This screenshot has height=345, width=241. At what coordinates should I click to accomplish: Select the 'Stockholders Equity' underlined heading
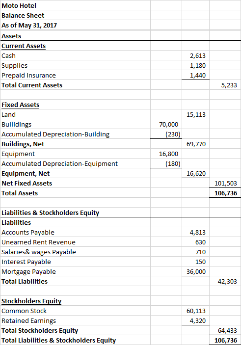(x=31, y=301)
